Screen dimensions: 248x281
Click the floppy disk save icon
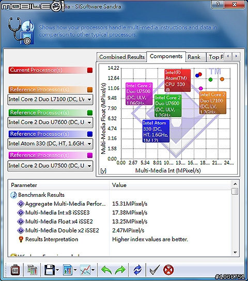(x=49, y=270)
